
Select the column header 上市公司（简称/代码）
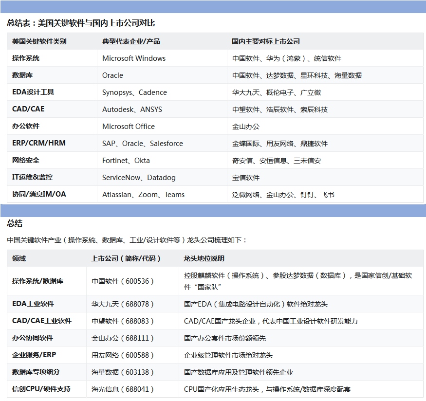click(x=126, y=258)
